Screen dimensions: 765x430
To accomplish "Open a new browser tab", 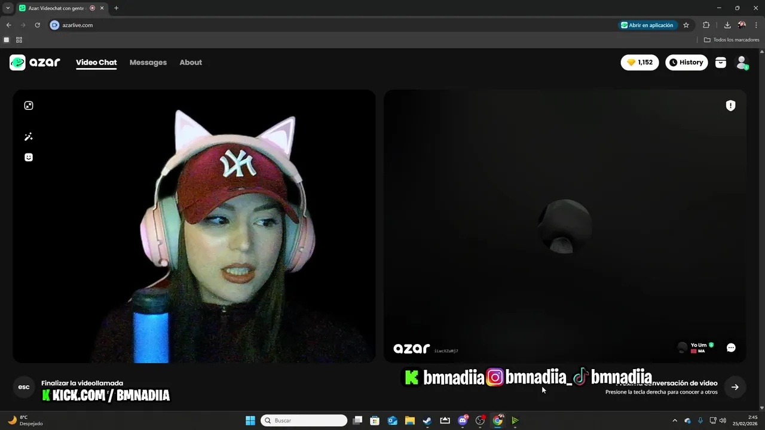I will (116, 8).
